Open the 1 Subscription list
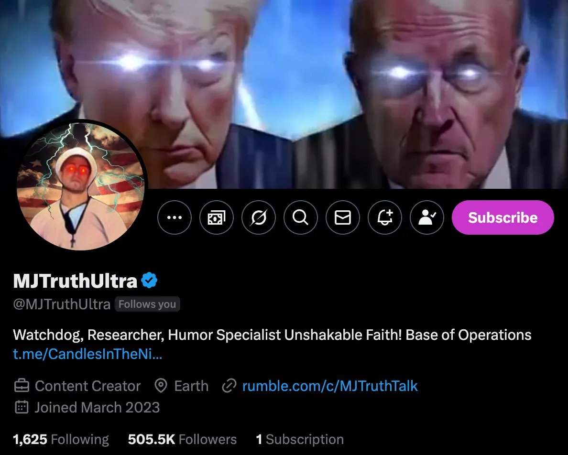The width and height of the screenshot is (568, 455). coord(300,439)
